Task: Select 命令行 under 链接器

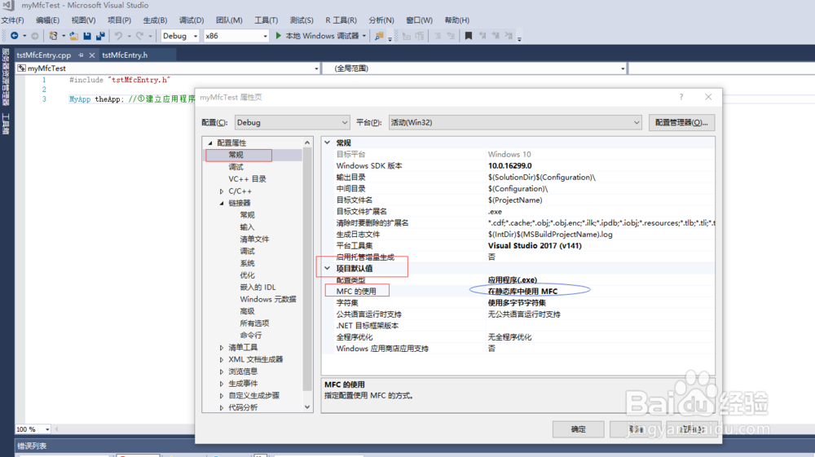Action: pyautogui.click(x=251, y=335)
